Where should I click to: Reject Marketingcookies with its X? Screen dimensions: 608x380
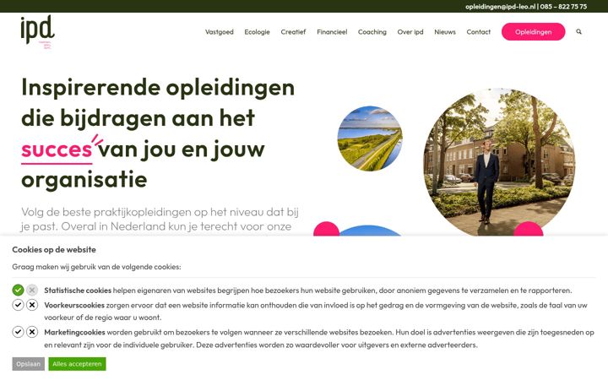(32, 332)
